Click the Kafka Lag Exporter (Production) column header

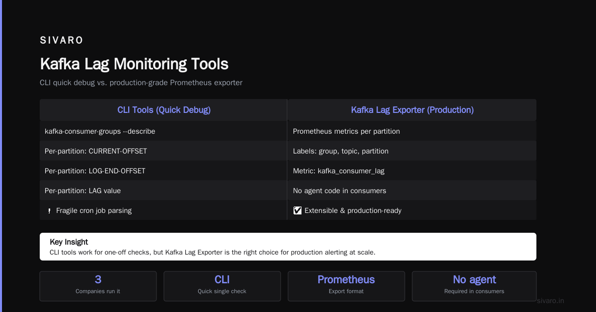point(412,110)
